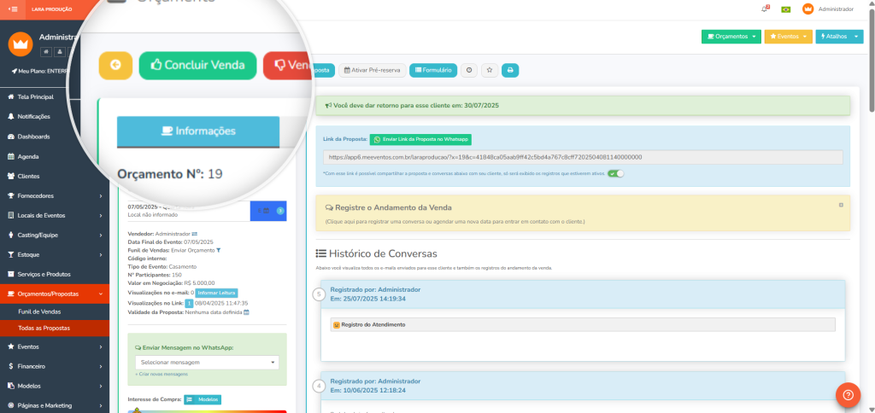Viewport: 875px width, 413px height.
Task: Click the small home icon under the profile name
Action: [46, 52]
